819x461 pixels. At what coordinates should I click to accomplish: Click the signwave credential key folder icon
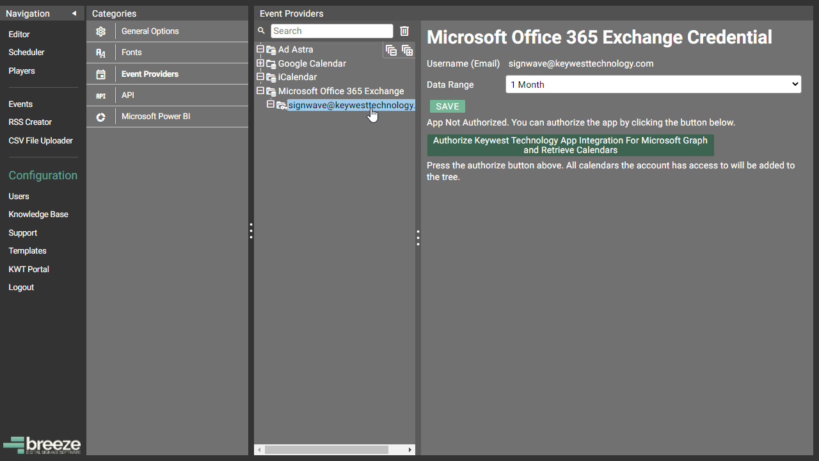[282, 106]
